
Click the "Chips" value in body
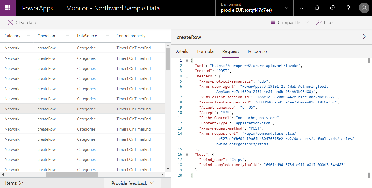(x=237, y=160)
